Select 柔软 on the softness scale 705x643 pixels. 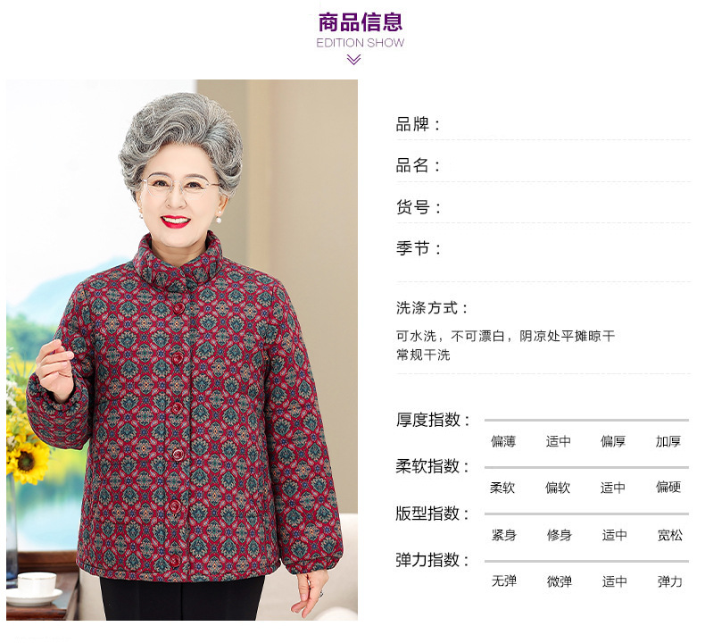coord(502,488)
